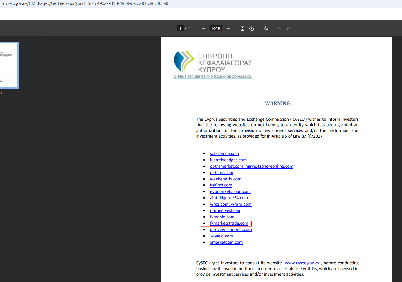Open the derivinvestments.com link
Screen dimensions: 402x282
click(231, 230)
